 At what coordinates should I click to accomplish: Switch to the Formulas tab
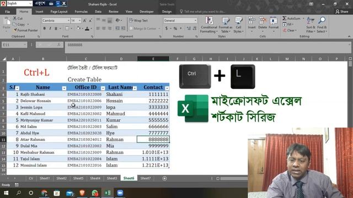(x=81, y=12)
